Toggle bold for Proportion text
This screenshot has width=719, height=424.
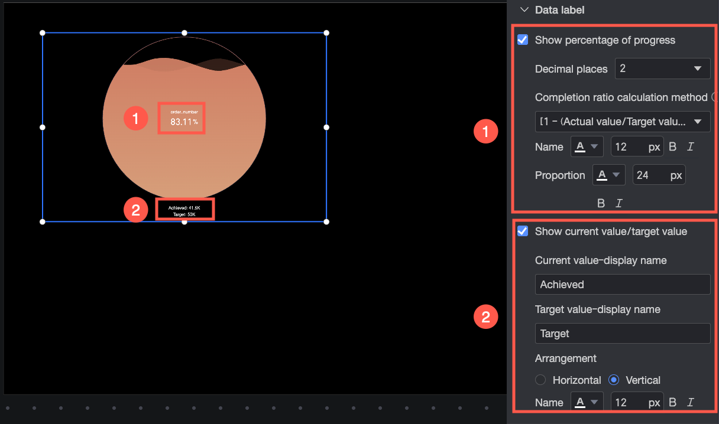click(x=601, y=203)
